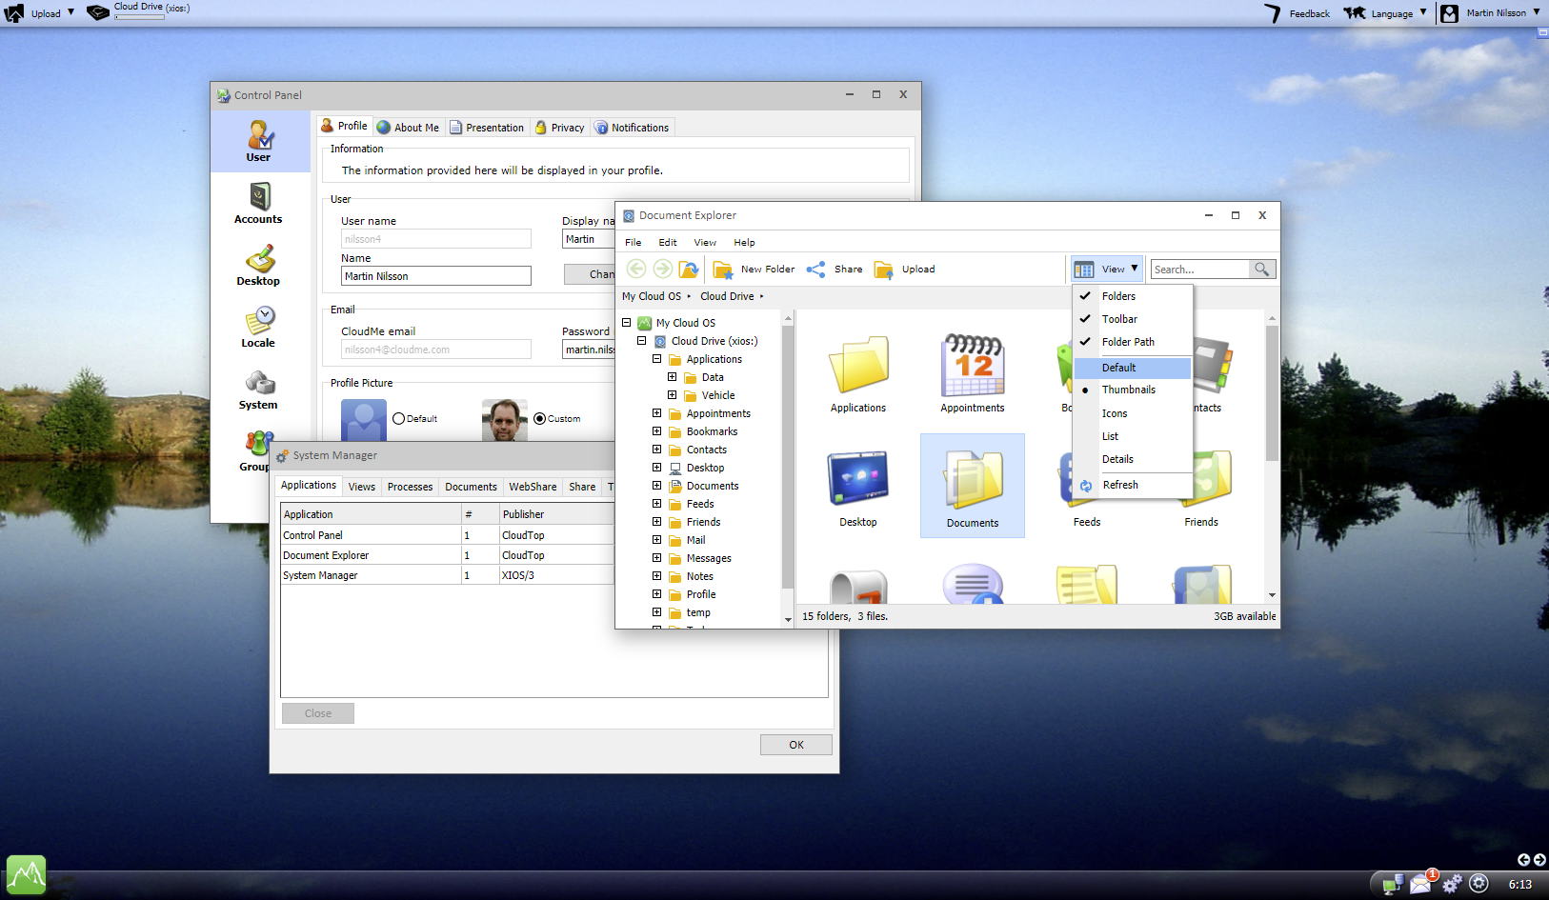Click the Close button in System Manager
Image resolution: width=1549 pixels, height=900 pixels.
(318, 713)
